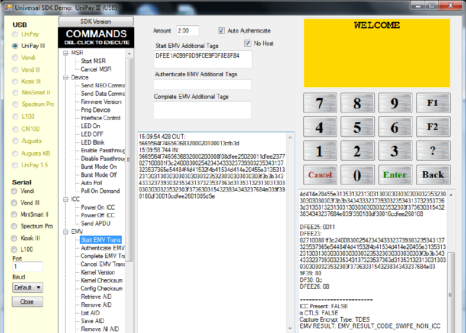Screen dimensions: 466x333
Task: Select the UniPay USB radio button
Action: click(x=15, y=34)
